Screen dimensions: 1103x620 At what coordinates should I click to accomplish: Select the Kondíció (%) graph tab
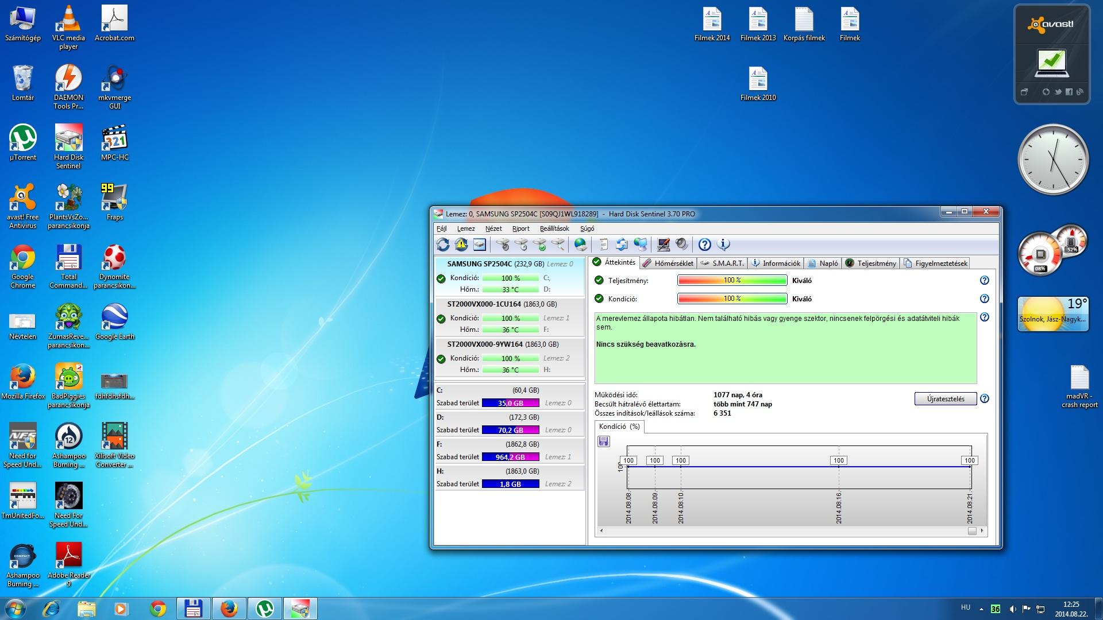click(619, 427)
